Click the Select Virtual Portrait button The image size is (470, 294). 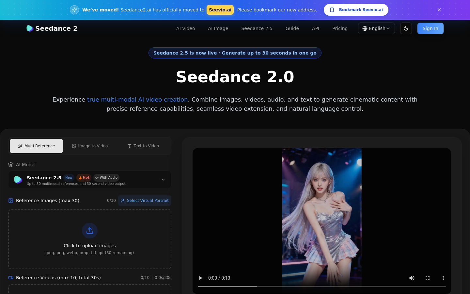tap(145, 201)
